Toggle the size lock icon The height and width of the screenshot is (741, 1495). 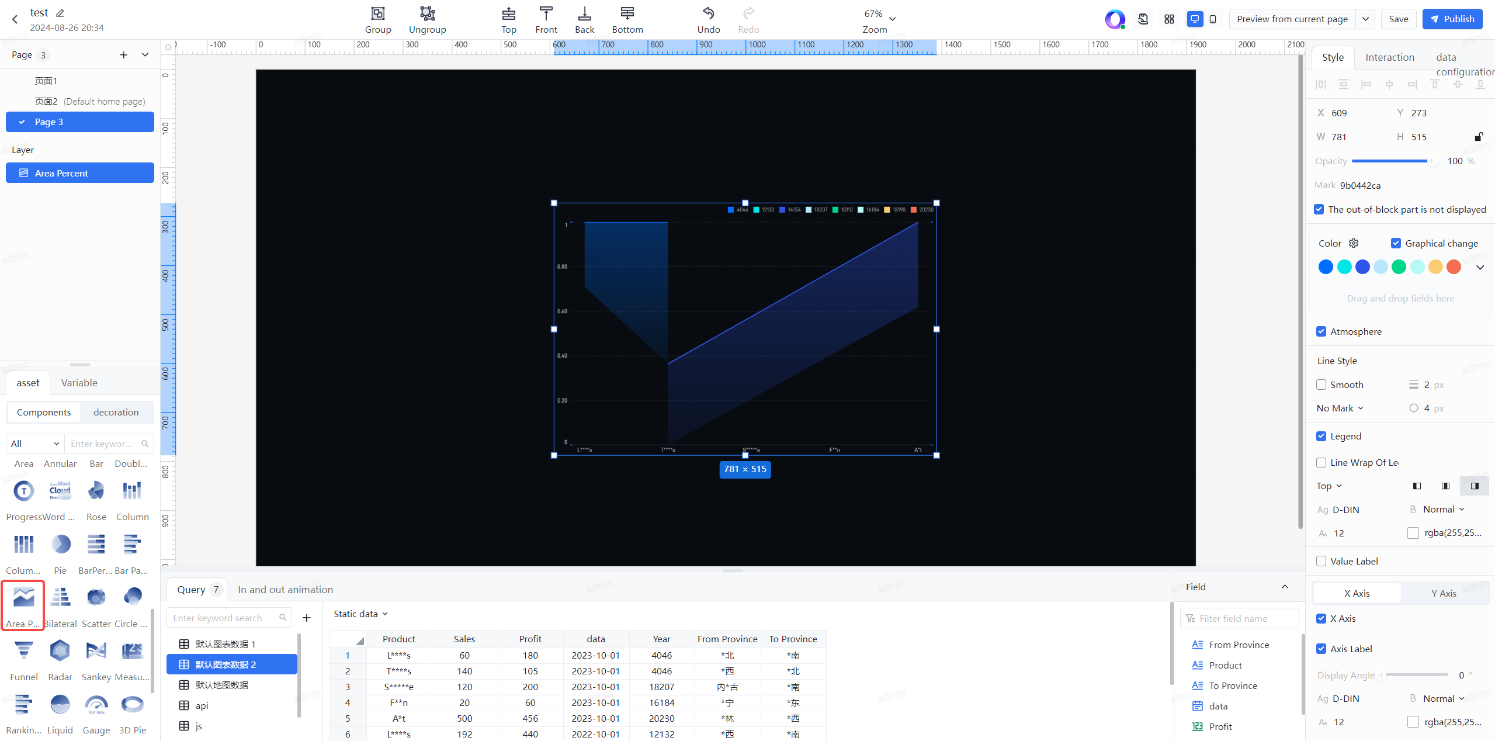[1479, 137]
